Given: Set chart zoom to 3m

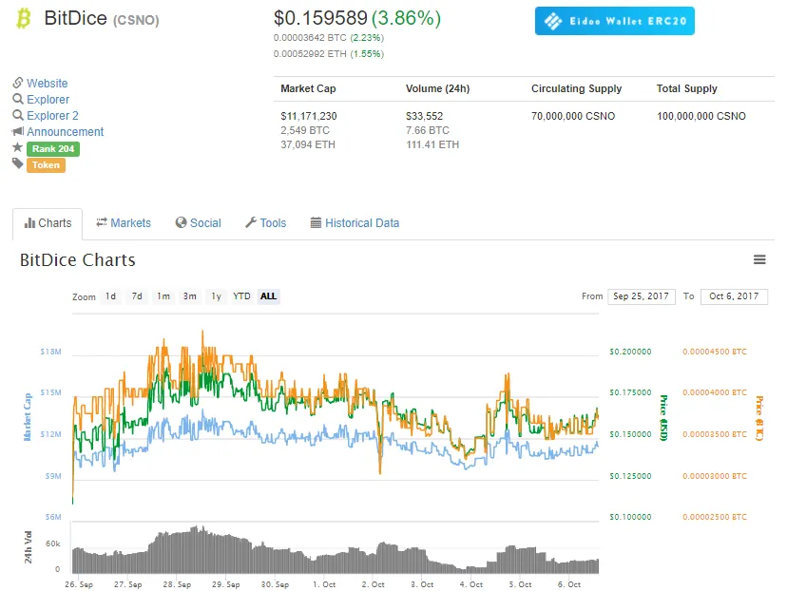Looking at the screenshot, I should (x=190, y=296).
